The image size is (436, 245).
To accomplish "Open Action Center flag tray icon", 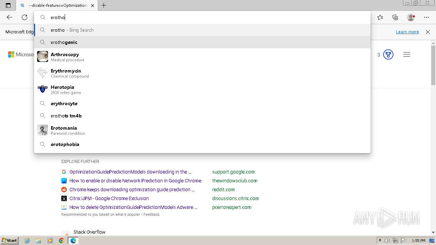I will tap(403, 241).
